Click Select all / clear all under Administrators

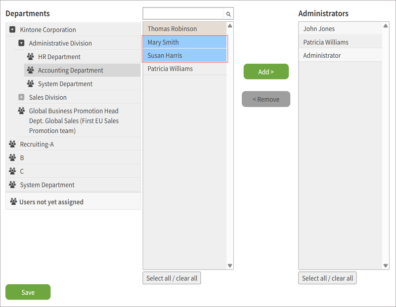point(327,278)
